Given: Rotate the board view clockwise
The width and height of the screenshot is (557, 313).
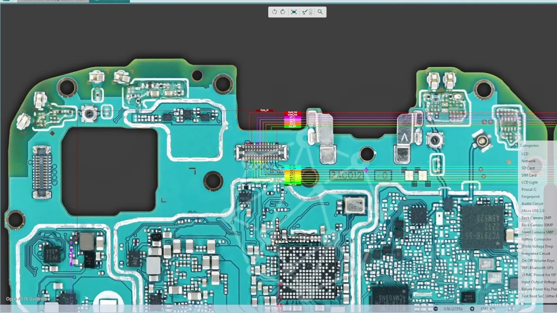Looking at the screenshot, I should 283,12.
